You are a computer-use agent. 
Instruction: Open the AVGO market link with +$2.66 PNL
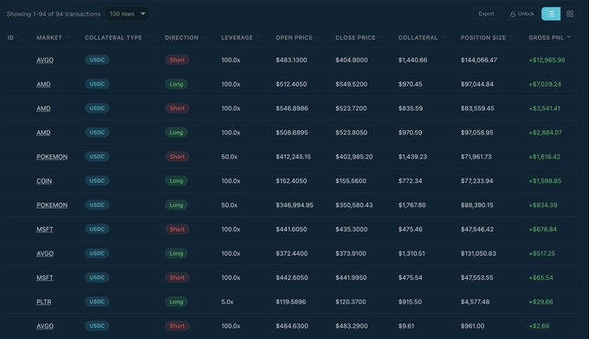click(45, 326)
